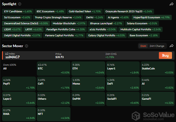Open the Others sector tile
This screenshot has width=176, height=122.
coord(54,99)
